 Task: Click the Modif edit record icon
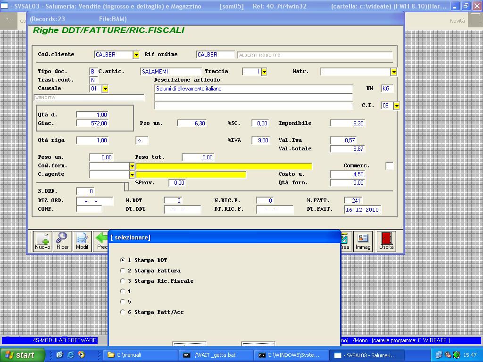coord(82,241)
